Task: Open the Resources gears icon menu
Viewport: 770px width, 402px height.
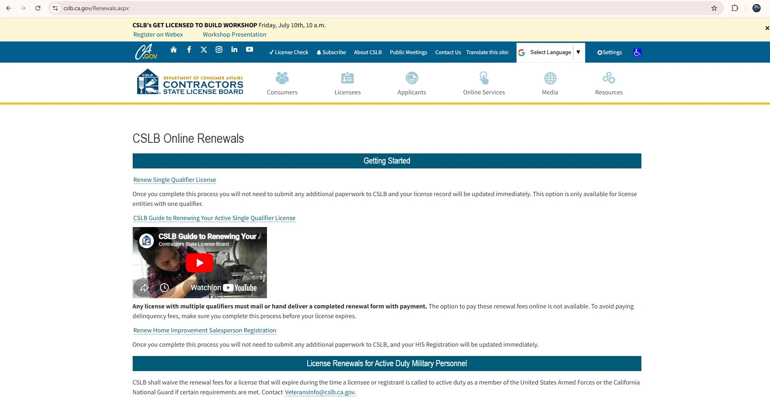Action: pyautogui.click(x=609, y=78)
